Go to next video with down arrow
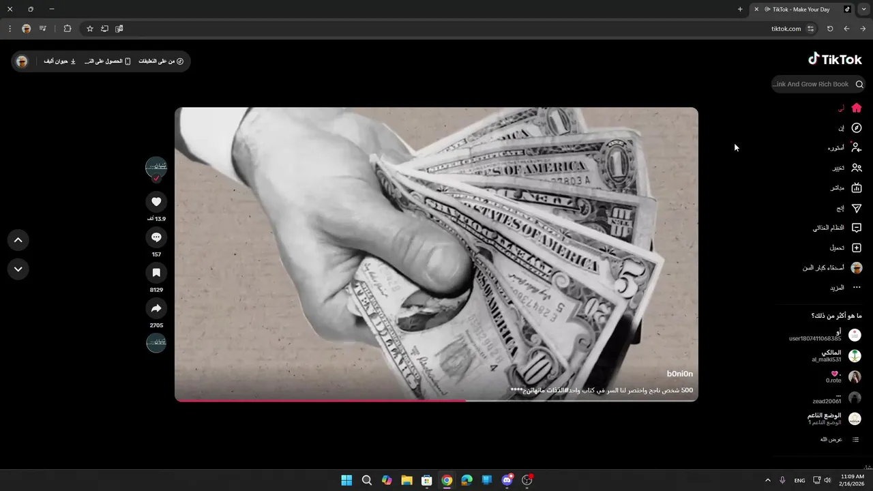Screen dimensions: 873x491 [x=18, y=269]
